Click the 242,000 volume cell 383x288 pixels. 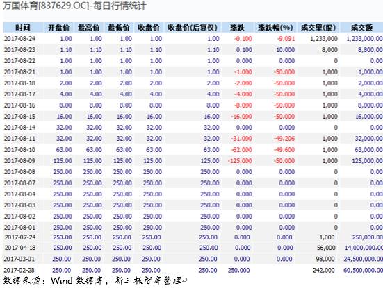point(324,270)
